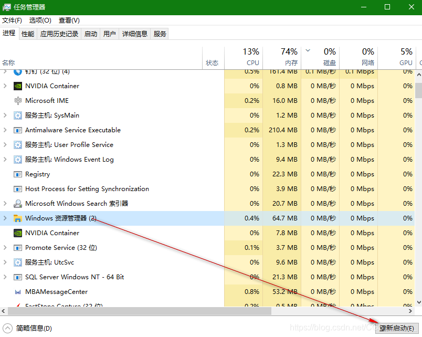Viewport: 422px width, 337px height.
Task: Click the 重新启动(E) button
Action: (x=397, y=329)
